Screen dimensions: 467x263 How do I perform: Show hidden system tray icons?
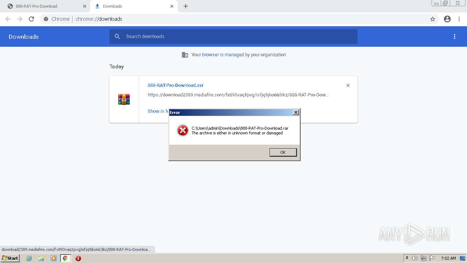(x=407, y=258)
